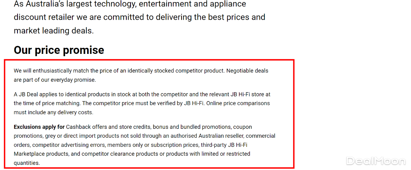This screenshot has width=411, height=170.
Task: Click the "Our price promise" heading
Action: click(x=59, y=50)
